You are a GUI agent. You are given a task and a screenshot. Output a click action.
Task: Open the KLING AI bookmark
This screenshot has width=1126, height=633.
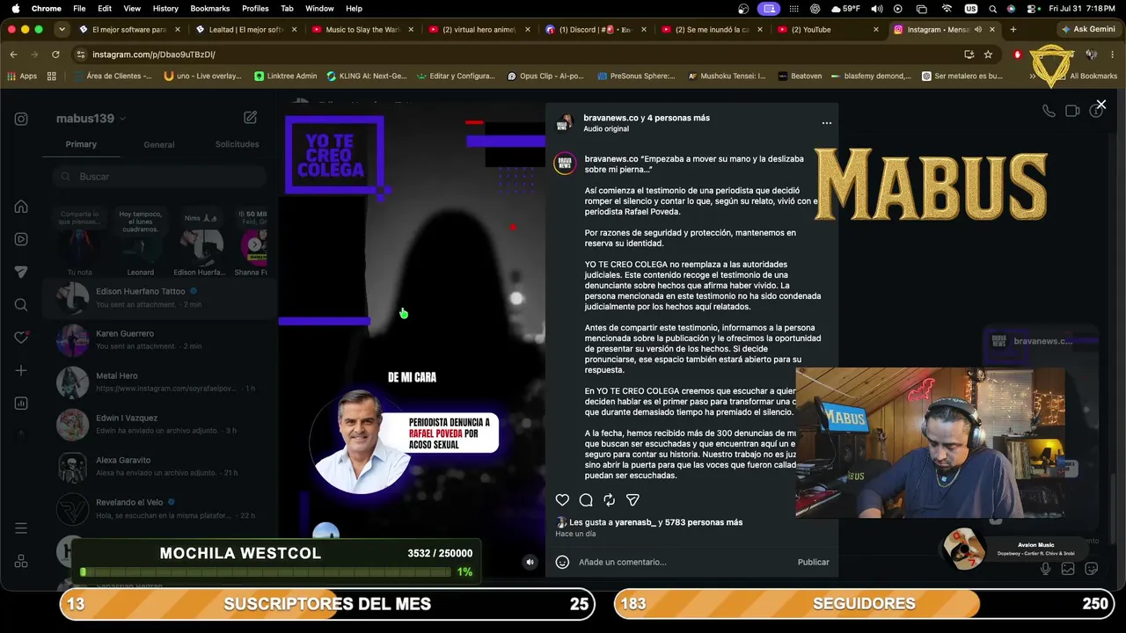tap(366, 76)
